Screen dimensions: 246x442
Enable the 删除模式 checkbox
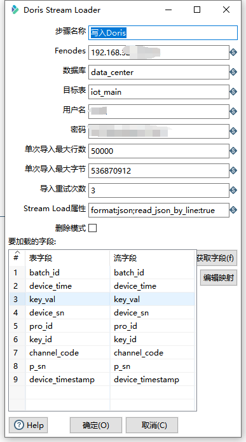coord(92,228)
